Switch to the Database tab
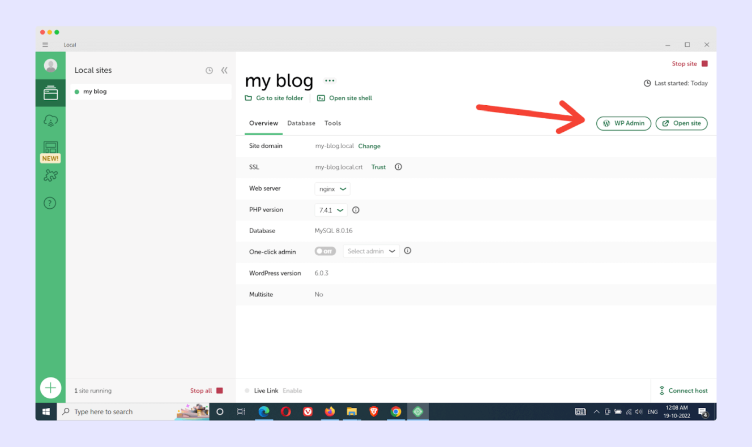The height and width of the screenshot is (447, 752). click(x=301, y=123)
